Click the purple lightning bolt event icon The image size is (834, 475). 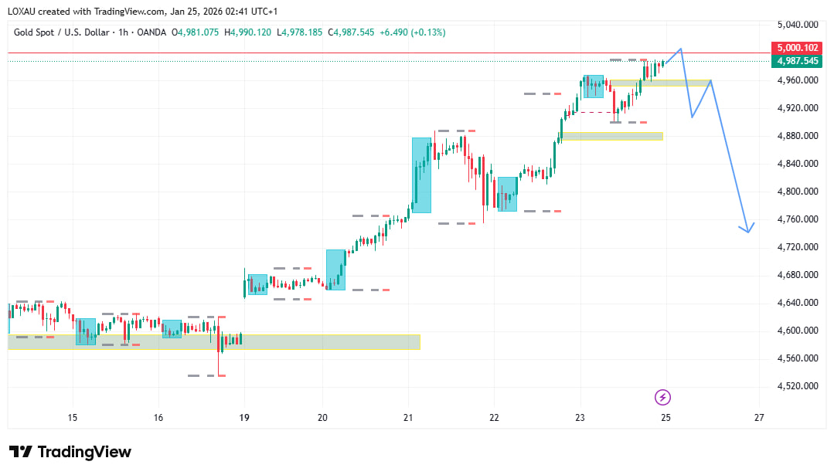(x=662, y=397)
